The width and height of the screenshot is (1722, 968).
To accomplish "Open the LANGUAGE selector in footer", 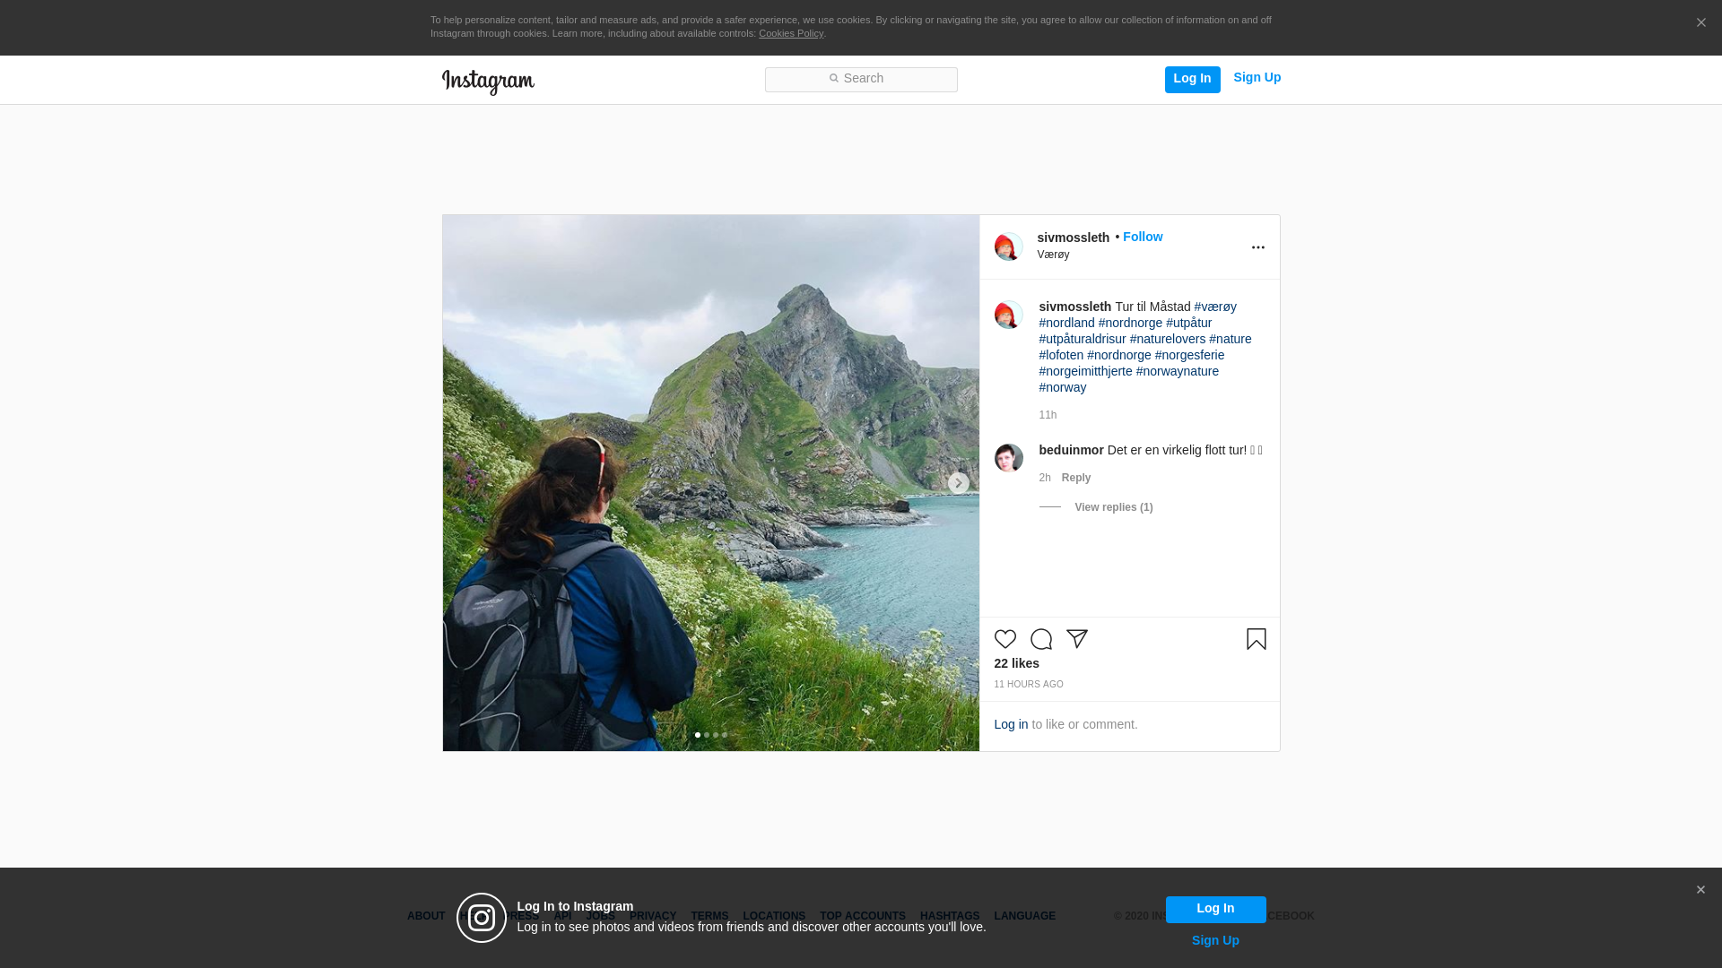I will pyautogui.click(x=1024, y=916).
